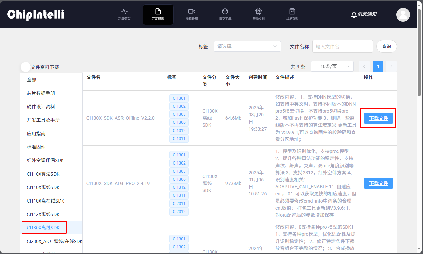Viewport: 423px width, 254px height.
Task: Select 开发资料 navigation icon
Action: [x=158, y=11]
